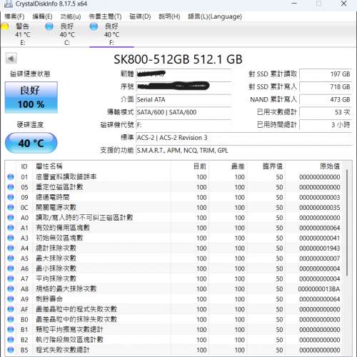This screenshot has width=357, height=357.
Task: Click the yellow warning status circle for E:
Action: click(x=4, y=26)
